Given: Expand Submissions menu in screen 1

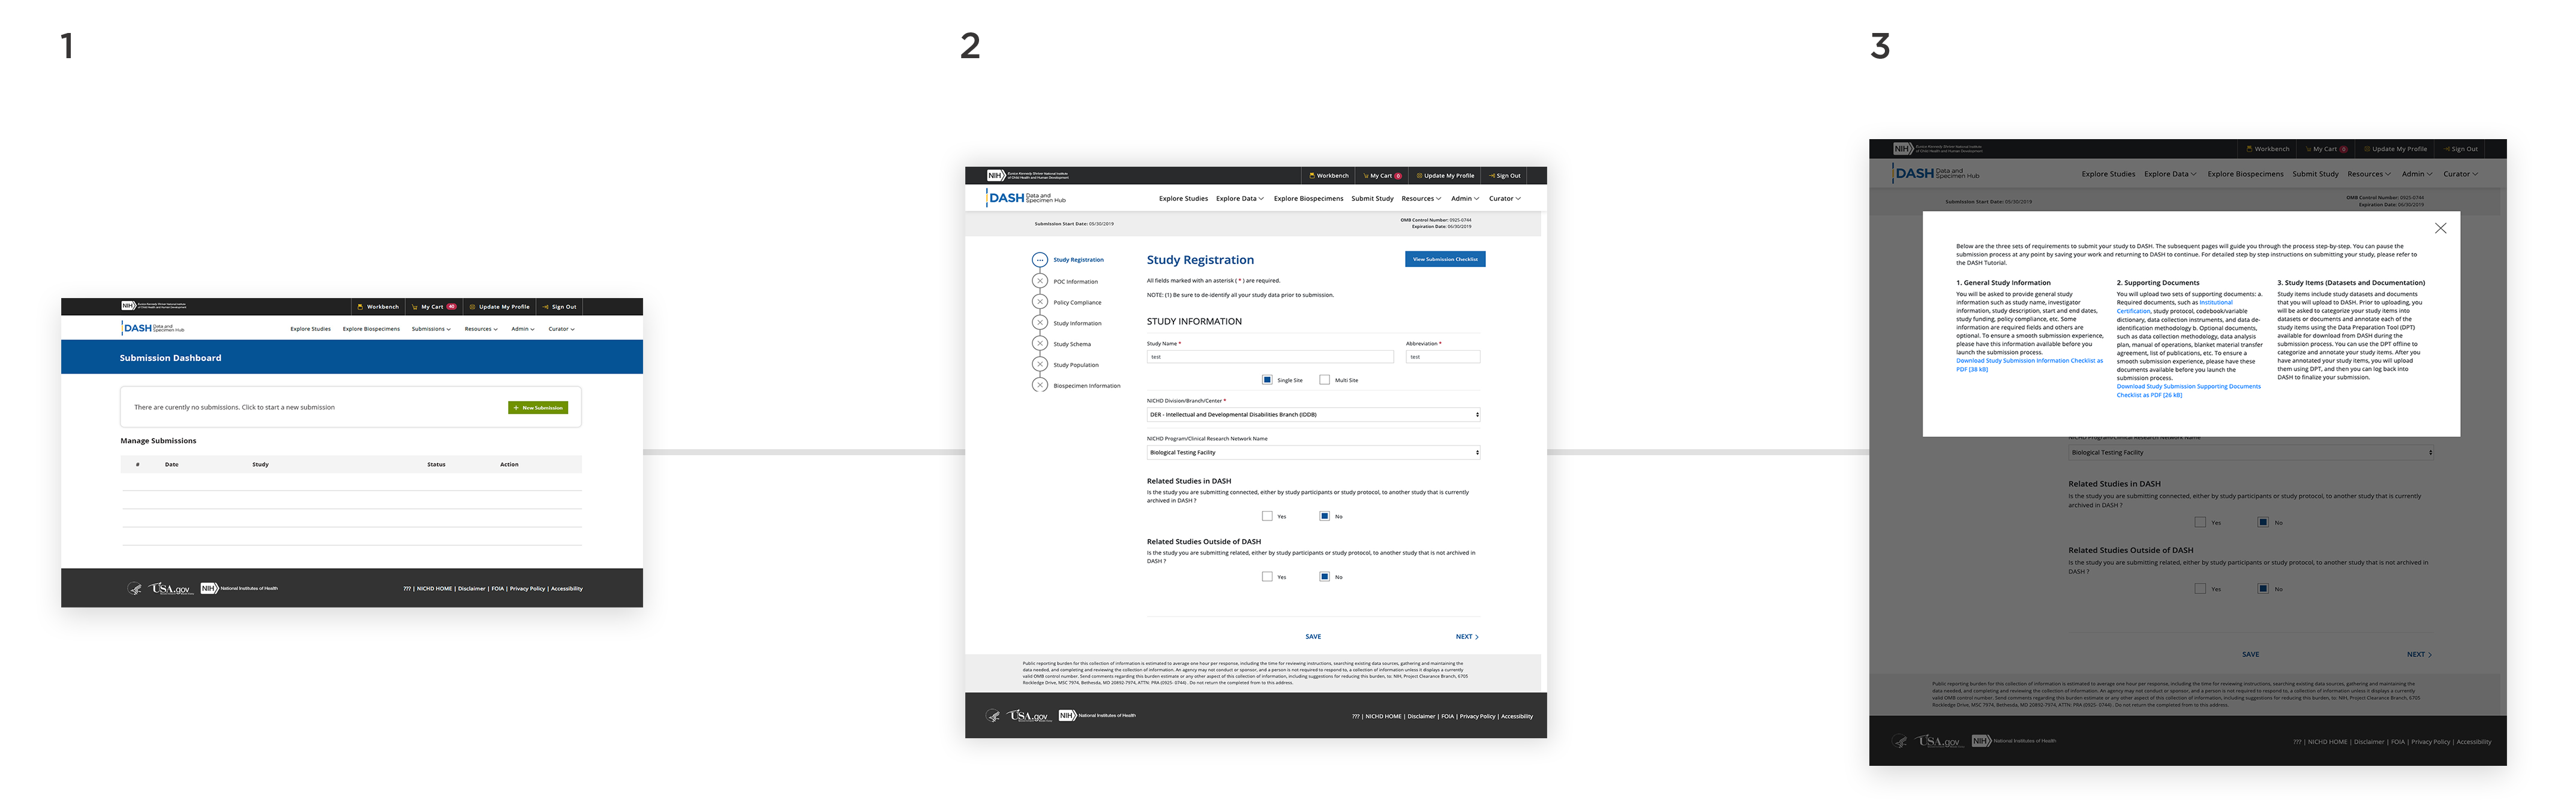Looking at the screenshot, I should [x=431, y=329].
